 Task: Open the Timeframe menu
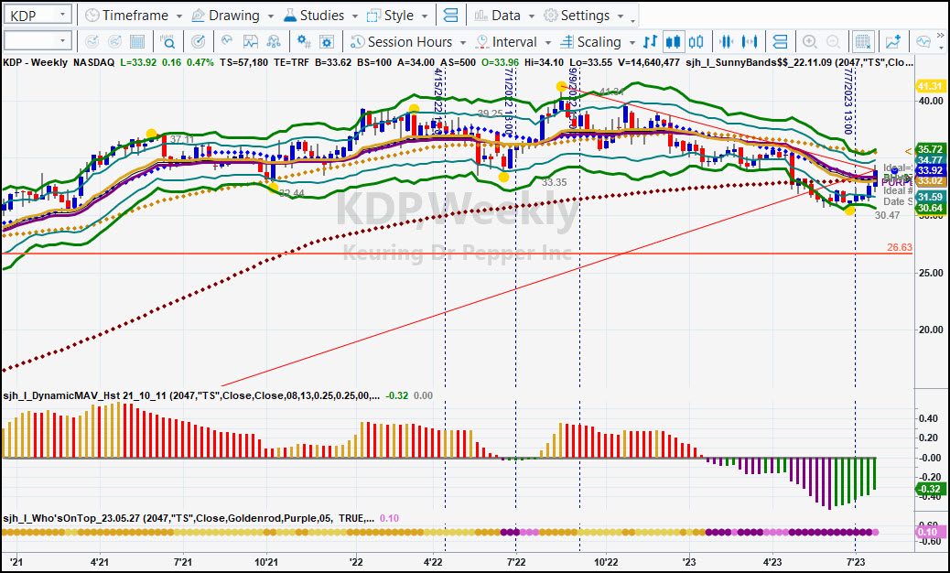click(134, 16)
